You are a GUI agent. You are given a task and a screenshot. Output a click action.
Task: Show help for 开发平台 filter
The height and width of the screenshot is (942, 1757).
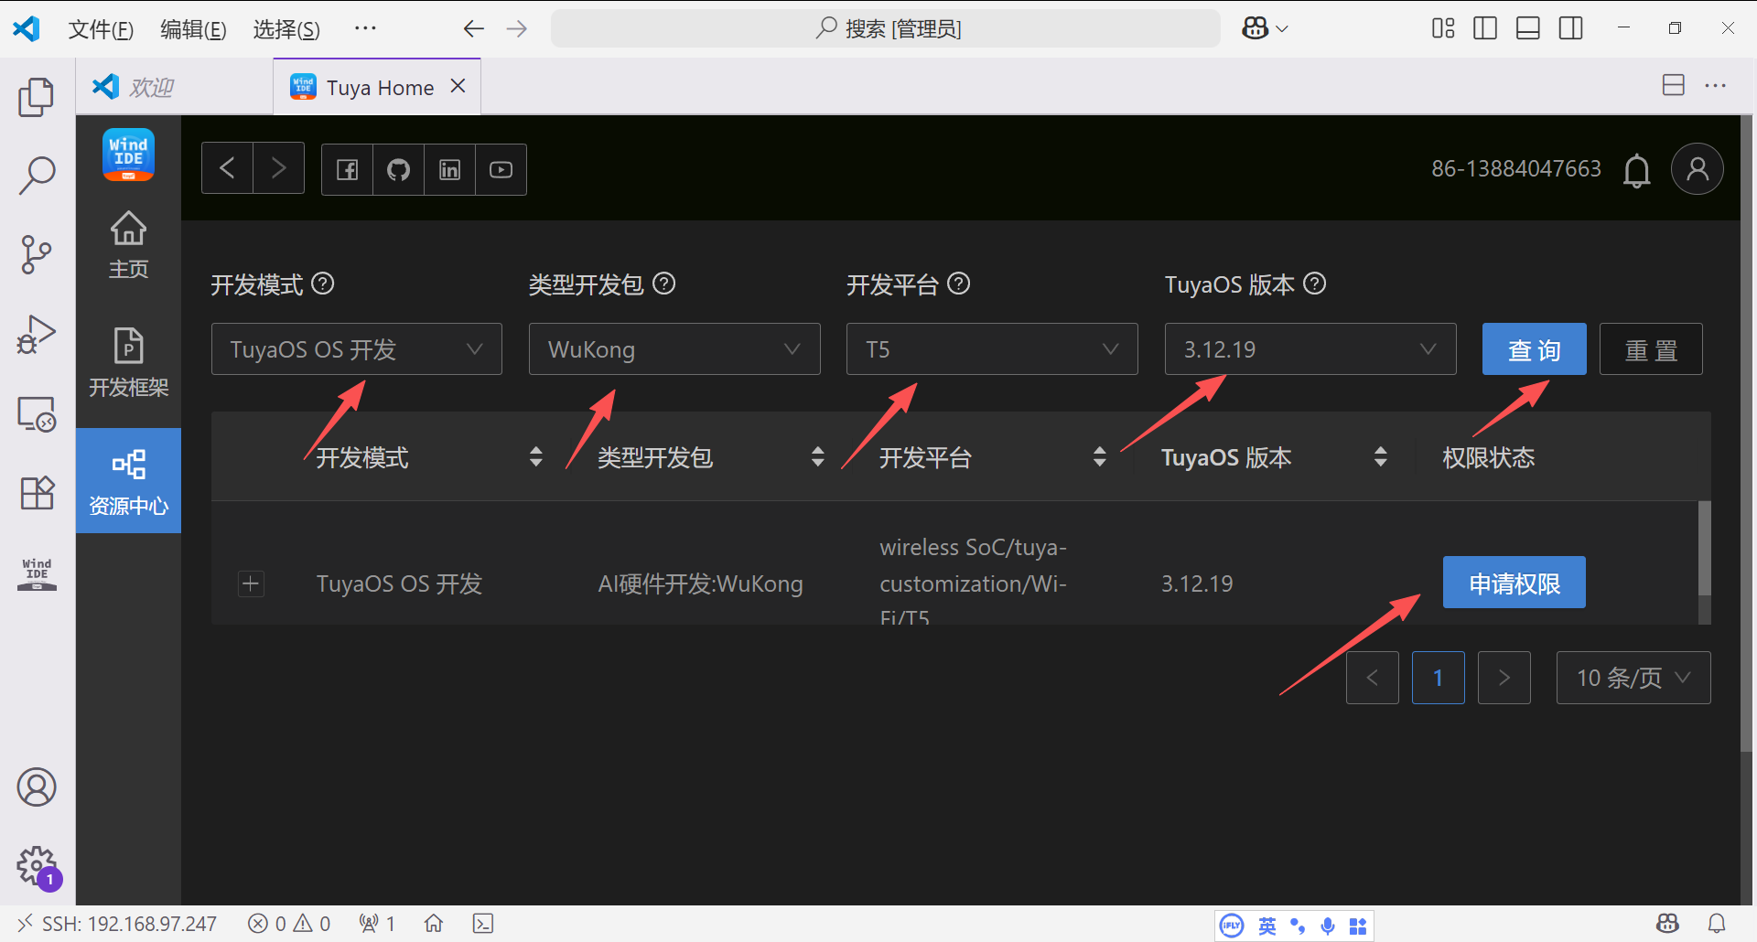pyautogui.click(x=958, y=284)
